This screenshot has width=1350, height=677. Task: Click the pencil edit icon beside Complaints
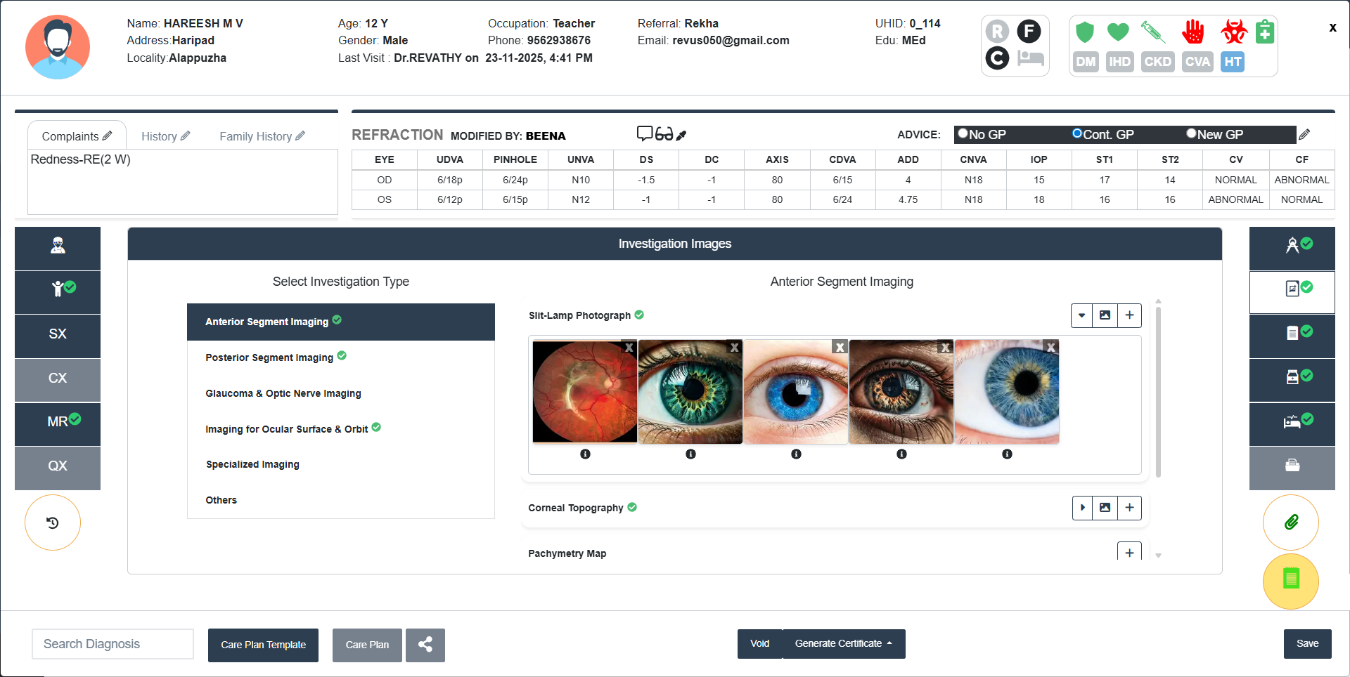tap(108, 136)
